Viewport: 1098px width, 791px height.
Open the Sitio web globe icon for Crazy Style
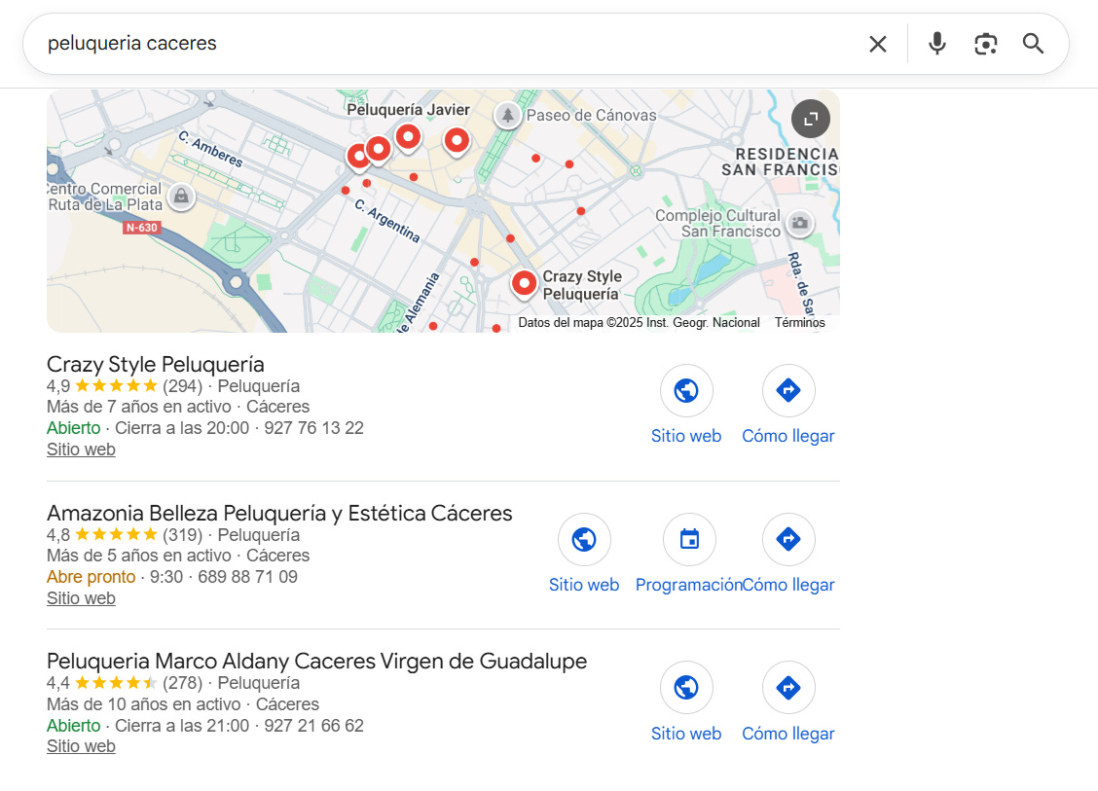tap(686, 390)
